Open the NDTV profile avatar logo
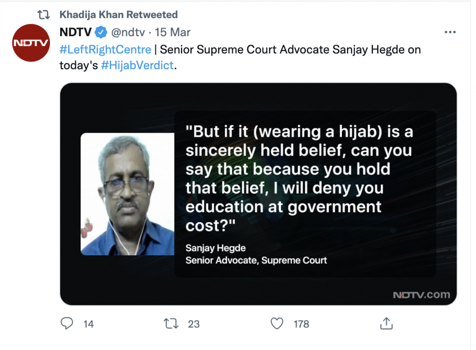The image size is (476, 350). coord(30,43)
